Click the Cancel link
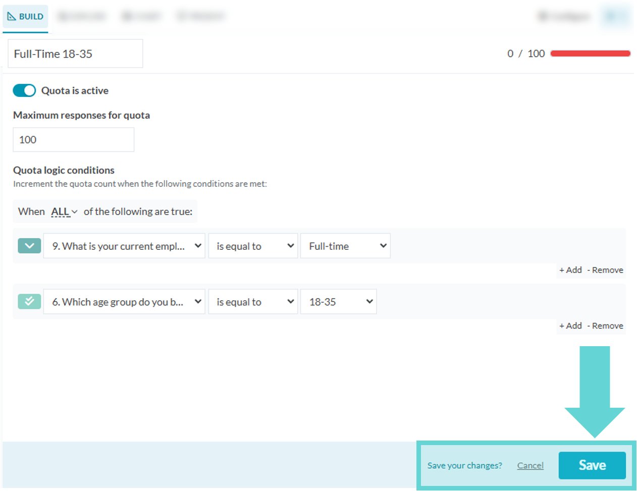Screen dimensions: 637x491 coord(530,465)
